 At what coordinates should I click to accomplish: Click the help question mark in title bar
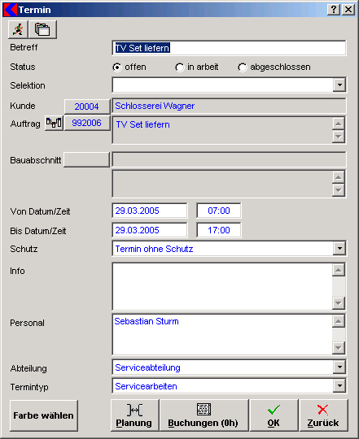coord(334,10)
